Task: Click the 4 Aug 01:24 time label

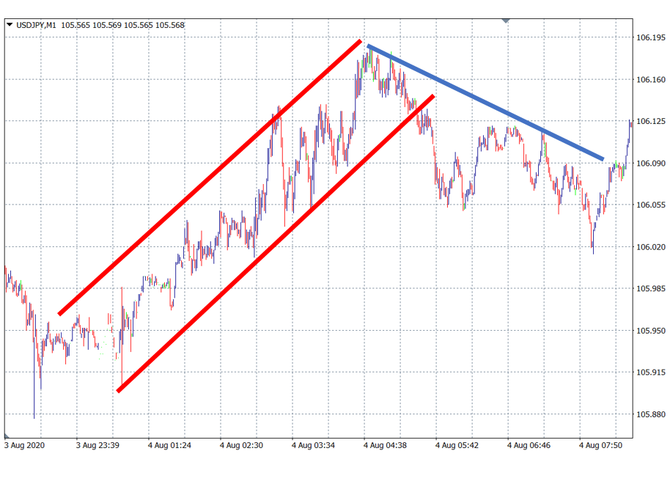Action: tap(172, 444)
